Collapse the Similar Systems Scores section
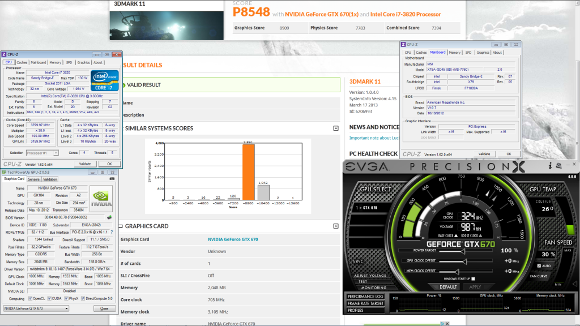The width and height of the screenshot is (580, 326). point(336,128)
